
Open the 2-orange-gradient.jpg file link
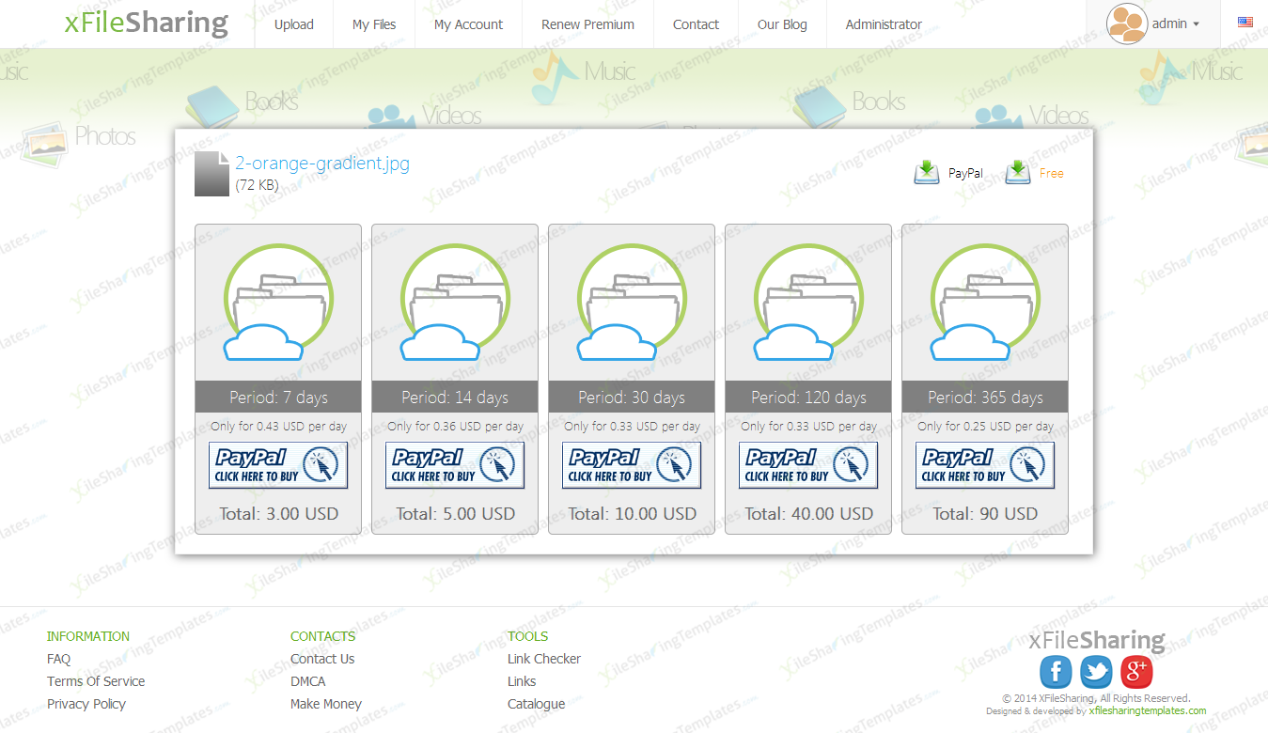322,164
